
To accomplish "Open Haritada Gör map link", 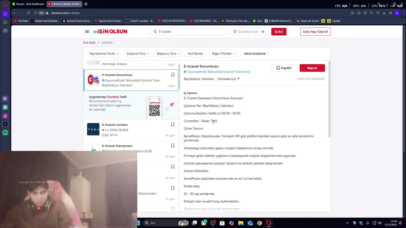I will coord(228,79).
